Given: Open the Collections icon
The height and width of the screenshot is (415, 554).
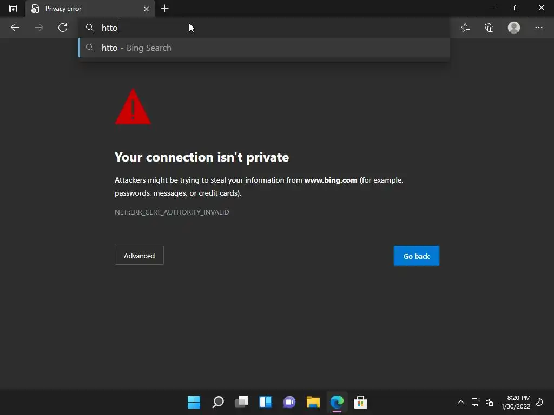Looking at the screenshot, I should tap(489, 28).
